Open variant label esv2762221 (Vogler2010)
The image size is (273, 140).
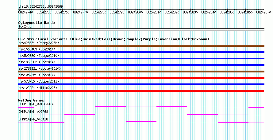tap(40, 68)
